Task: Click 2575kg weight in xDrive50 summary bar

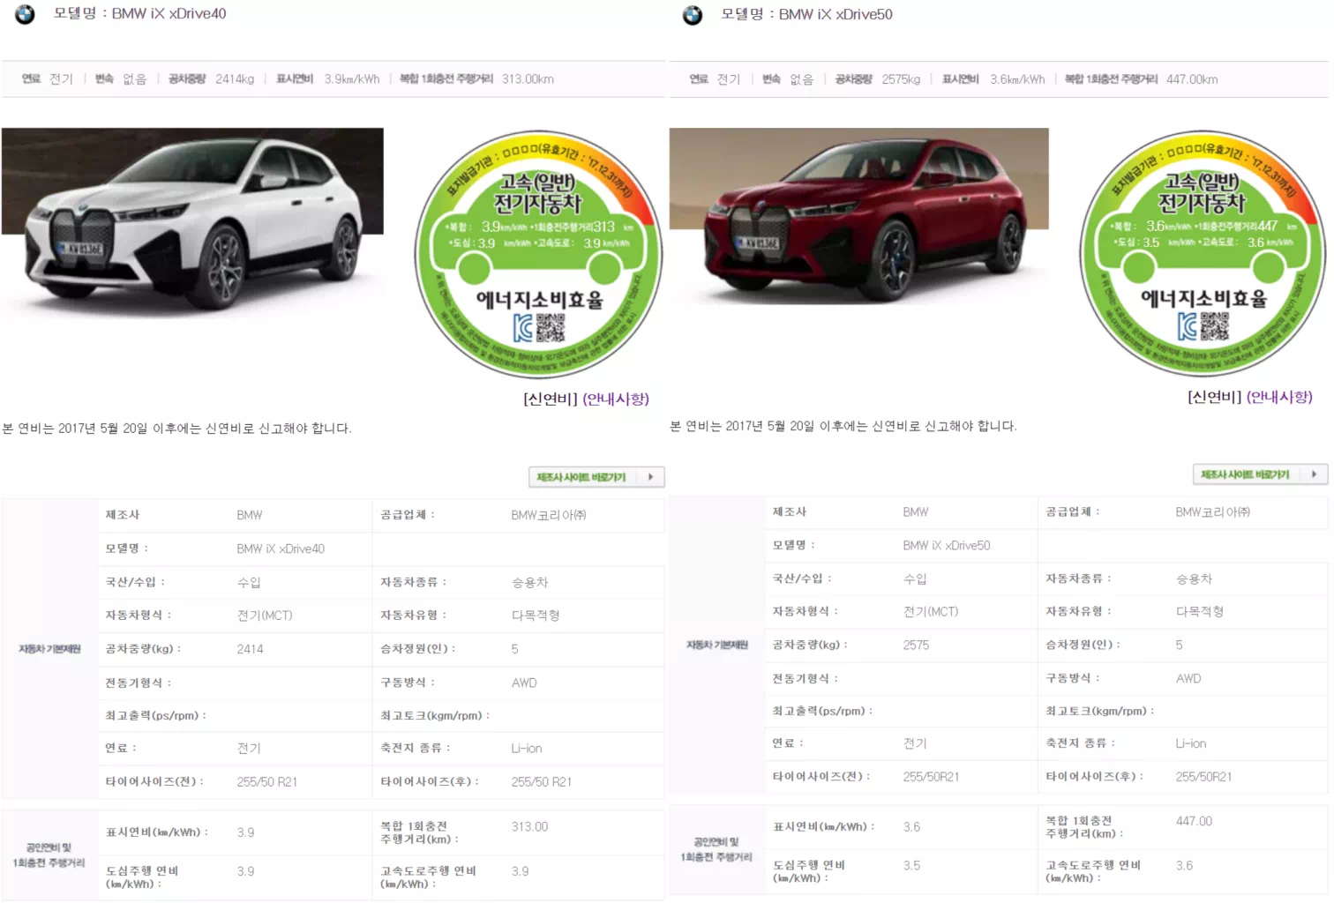Action: coord(901,79)
